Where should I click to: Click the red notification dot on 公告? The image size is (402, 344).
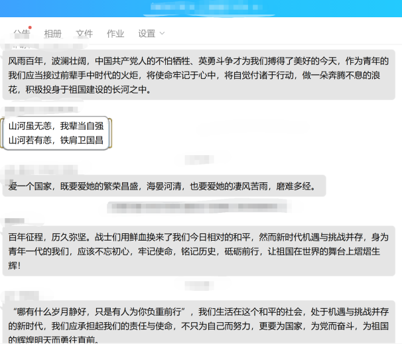(x=30, y=28)
